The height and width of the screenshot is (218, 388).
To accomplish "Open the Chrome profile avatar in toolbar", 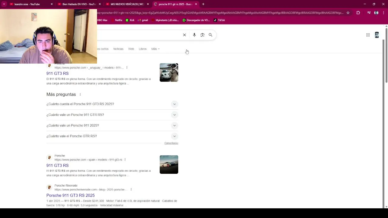I will pyautogui.click(x=376, y=13).
